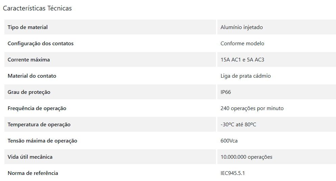336x181 pixels.
Task: Click the Conforme modelo value
Action: click(x=242, y=44)
